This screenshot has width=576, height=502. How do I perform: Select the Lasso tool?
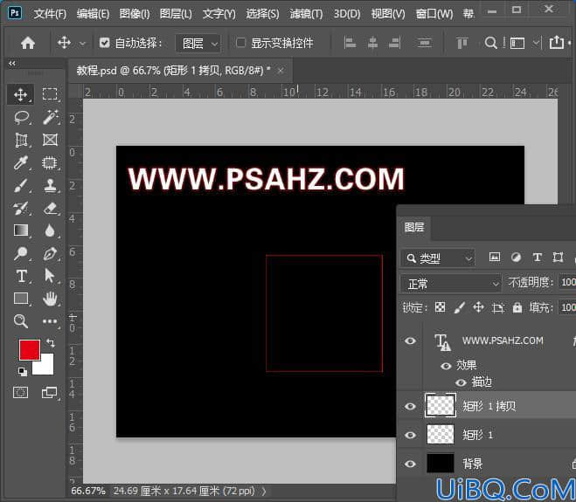21,117
